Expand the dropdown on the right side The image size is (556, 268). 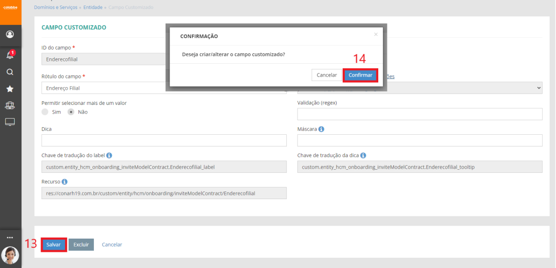pos(538,88)
